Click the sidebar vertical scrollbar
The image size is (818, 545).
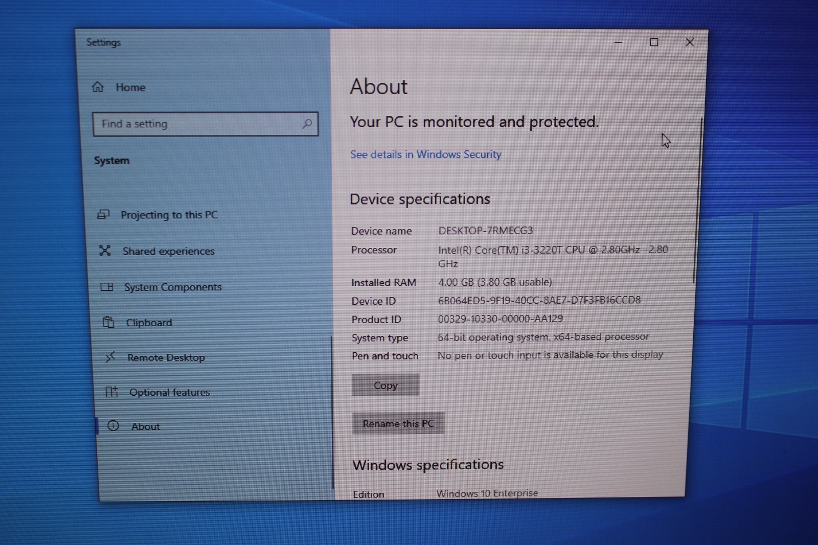332,412
